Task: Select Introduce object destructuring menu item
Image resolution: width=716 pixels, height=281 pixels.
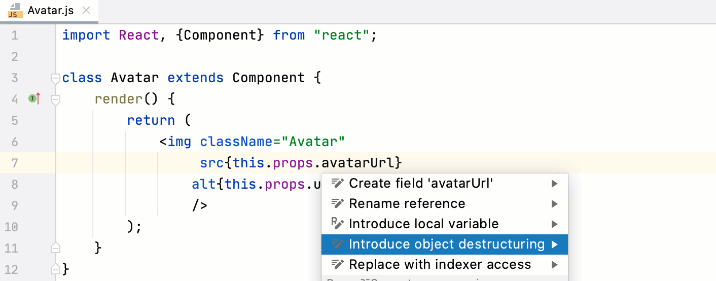Action: point(446,244)
